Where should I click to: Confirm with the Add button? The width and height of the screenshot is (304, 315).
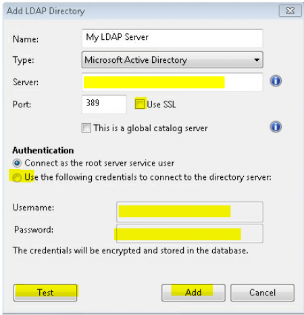(x=193, y=293)
